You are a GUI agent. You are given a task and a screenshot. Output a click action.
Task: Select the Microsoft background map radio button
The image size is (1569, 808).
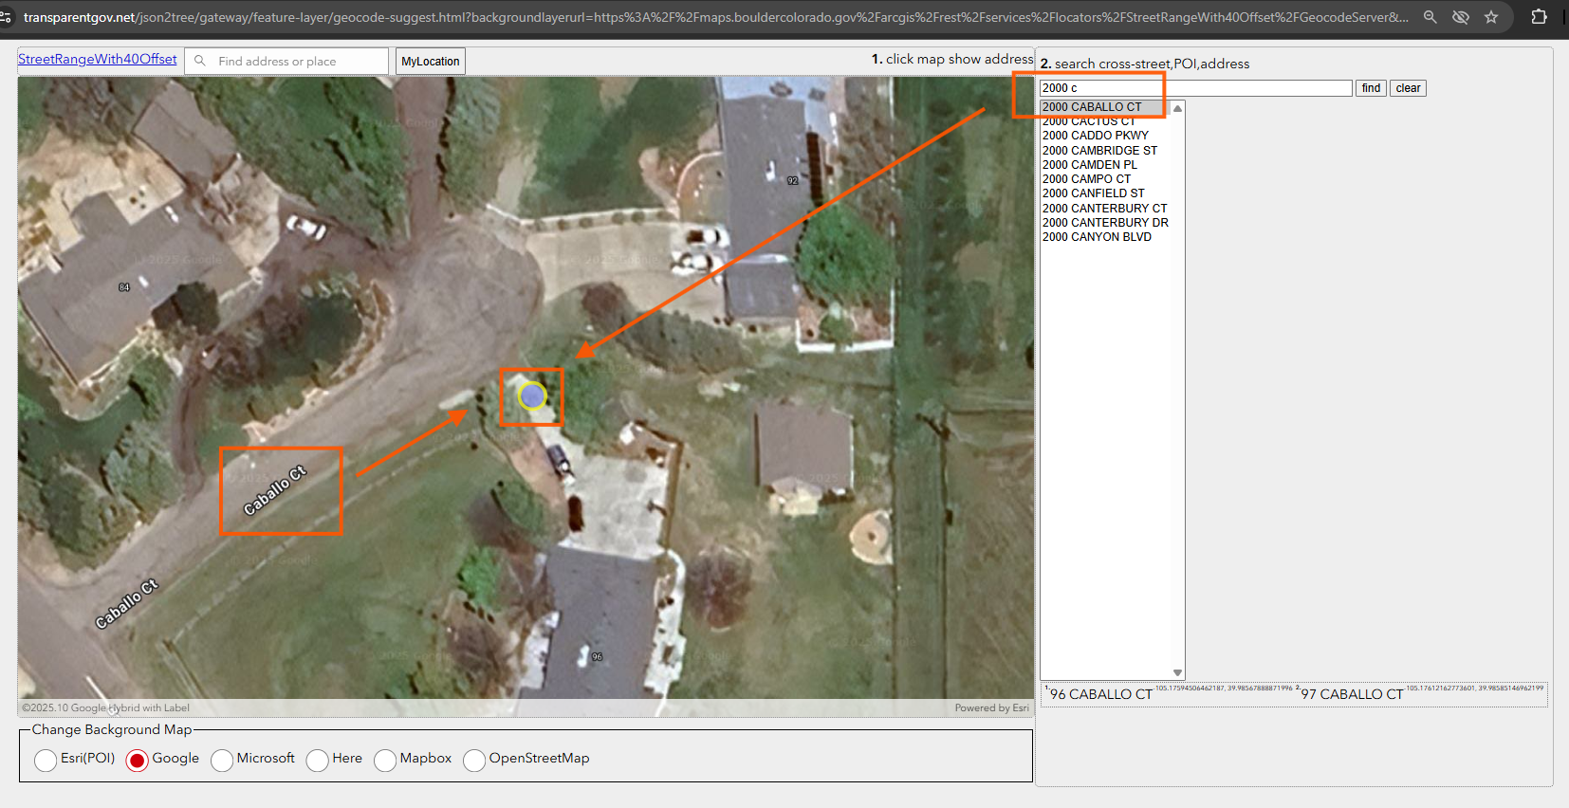tap(222, 760)
